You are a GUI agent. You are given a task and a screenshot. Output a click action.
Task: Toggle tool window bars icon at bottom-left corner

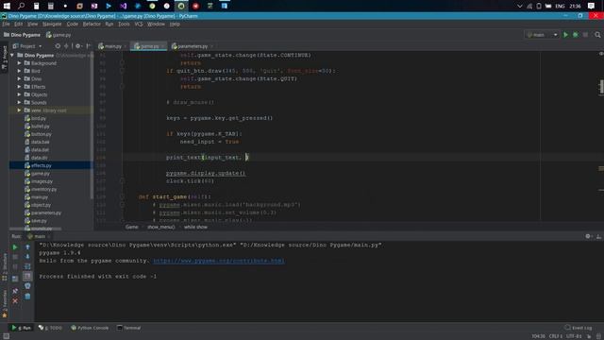coord(6,336)
